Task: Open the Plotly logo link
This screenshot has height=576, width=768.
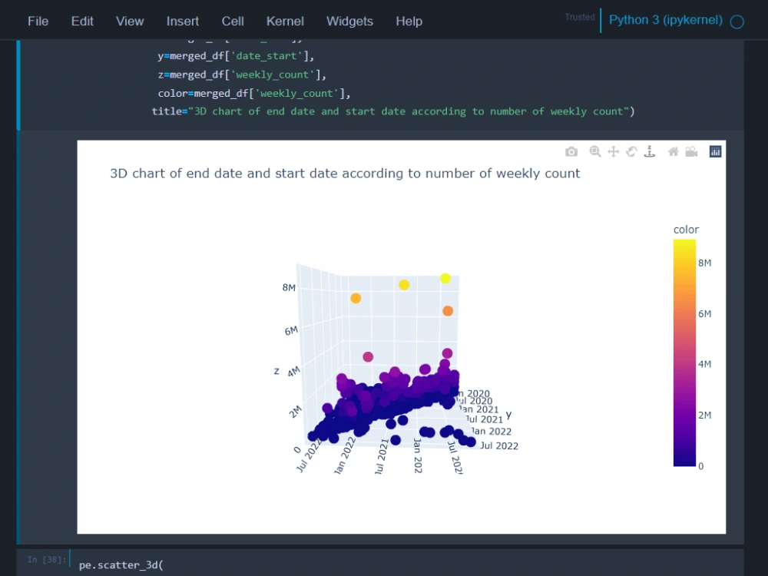Action: tap(715, 151)
